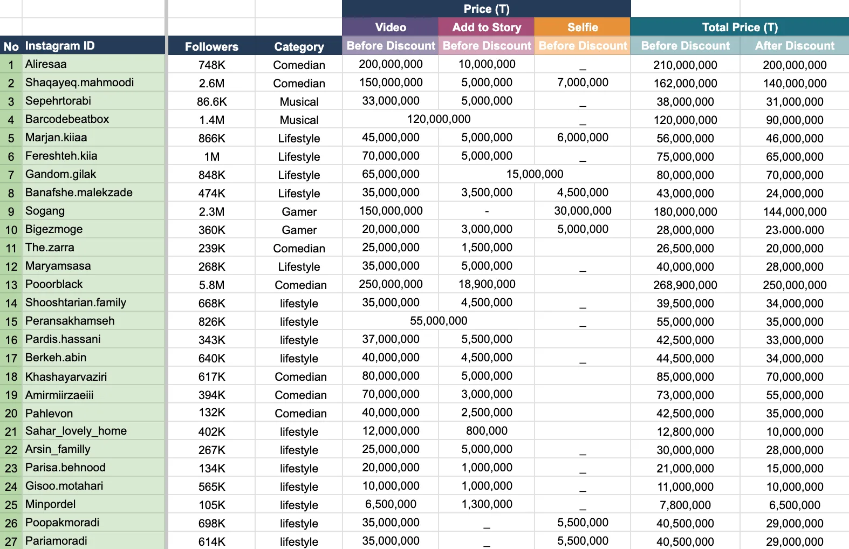This screenshot has height=549, width=849.
Task: Click the Followers column header
Action: coord(211,46)
